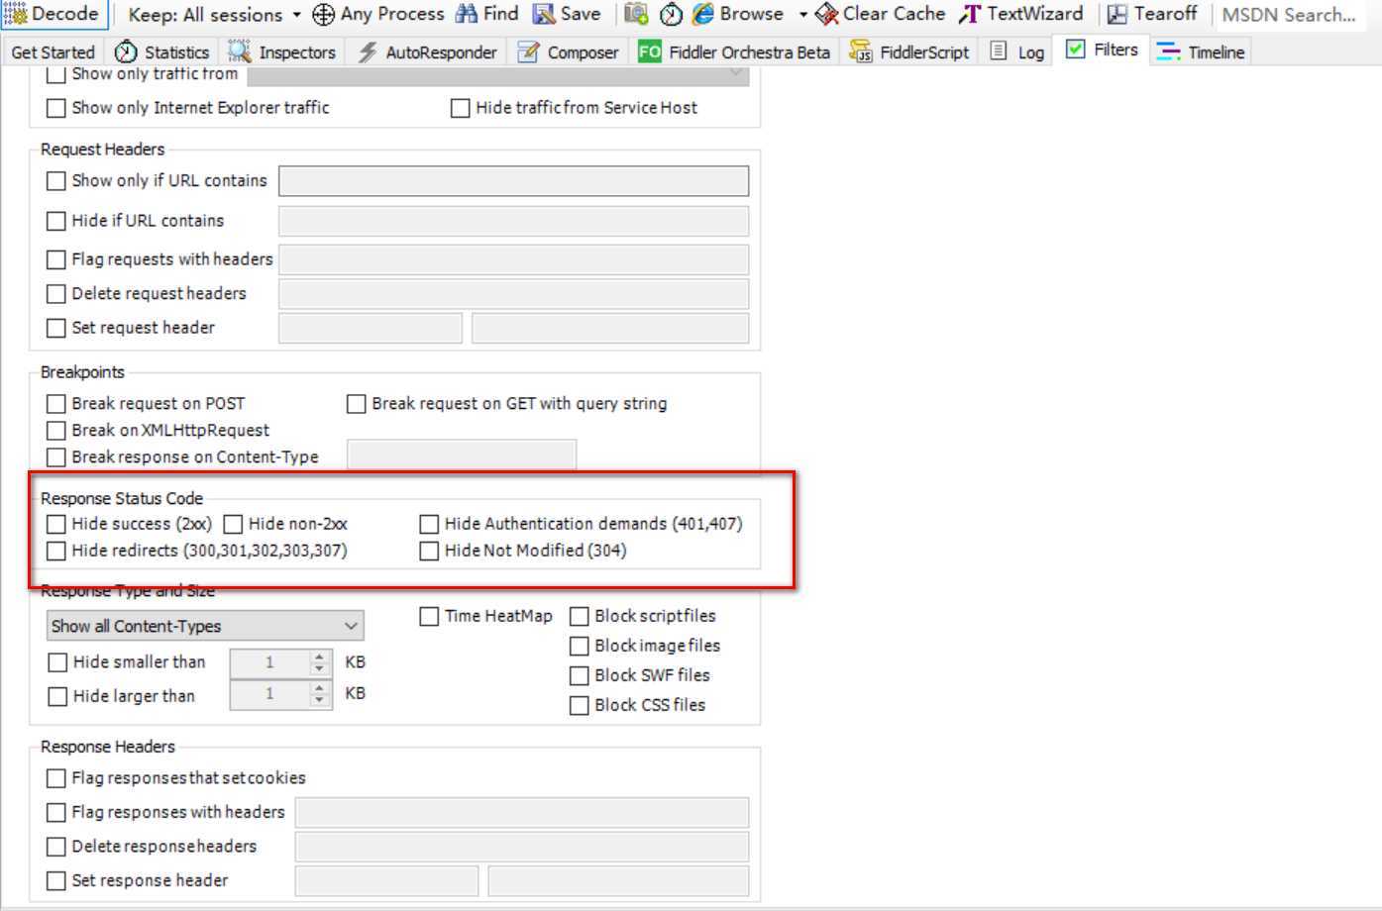Increase the Hide smaller than KB value
The width and height of the screenshot is (1382, 911).
pyautogui.click(x=319, y=657)
